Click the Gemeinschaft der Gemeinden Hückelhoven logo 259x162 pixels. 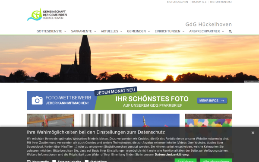tap(47, 15)
